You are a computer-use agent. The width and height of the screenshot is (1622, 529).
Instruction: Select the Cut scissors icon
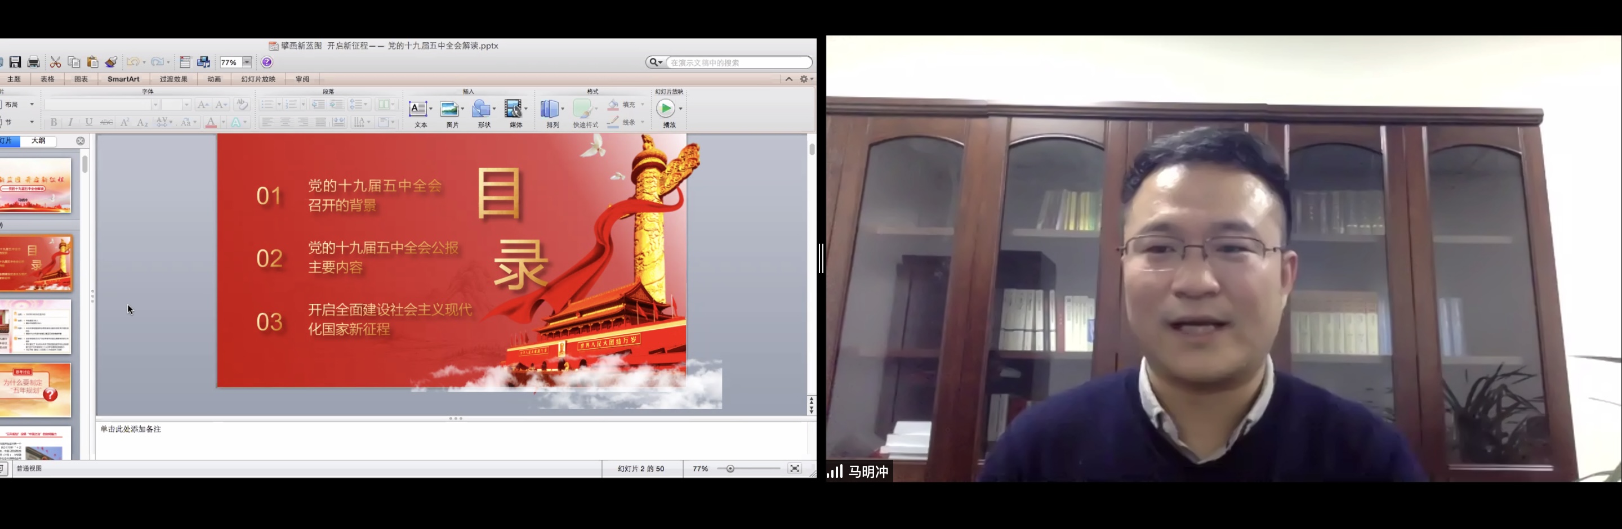(x=55, y=62)
